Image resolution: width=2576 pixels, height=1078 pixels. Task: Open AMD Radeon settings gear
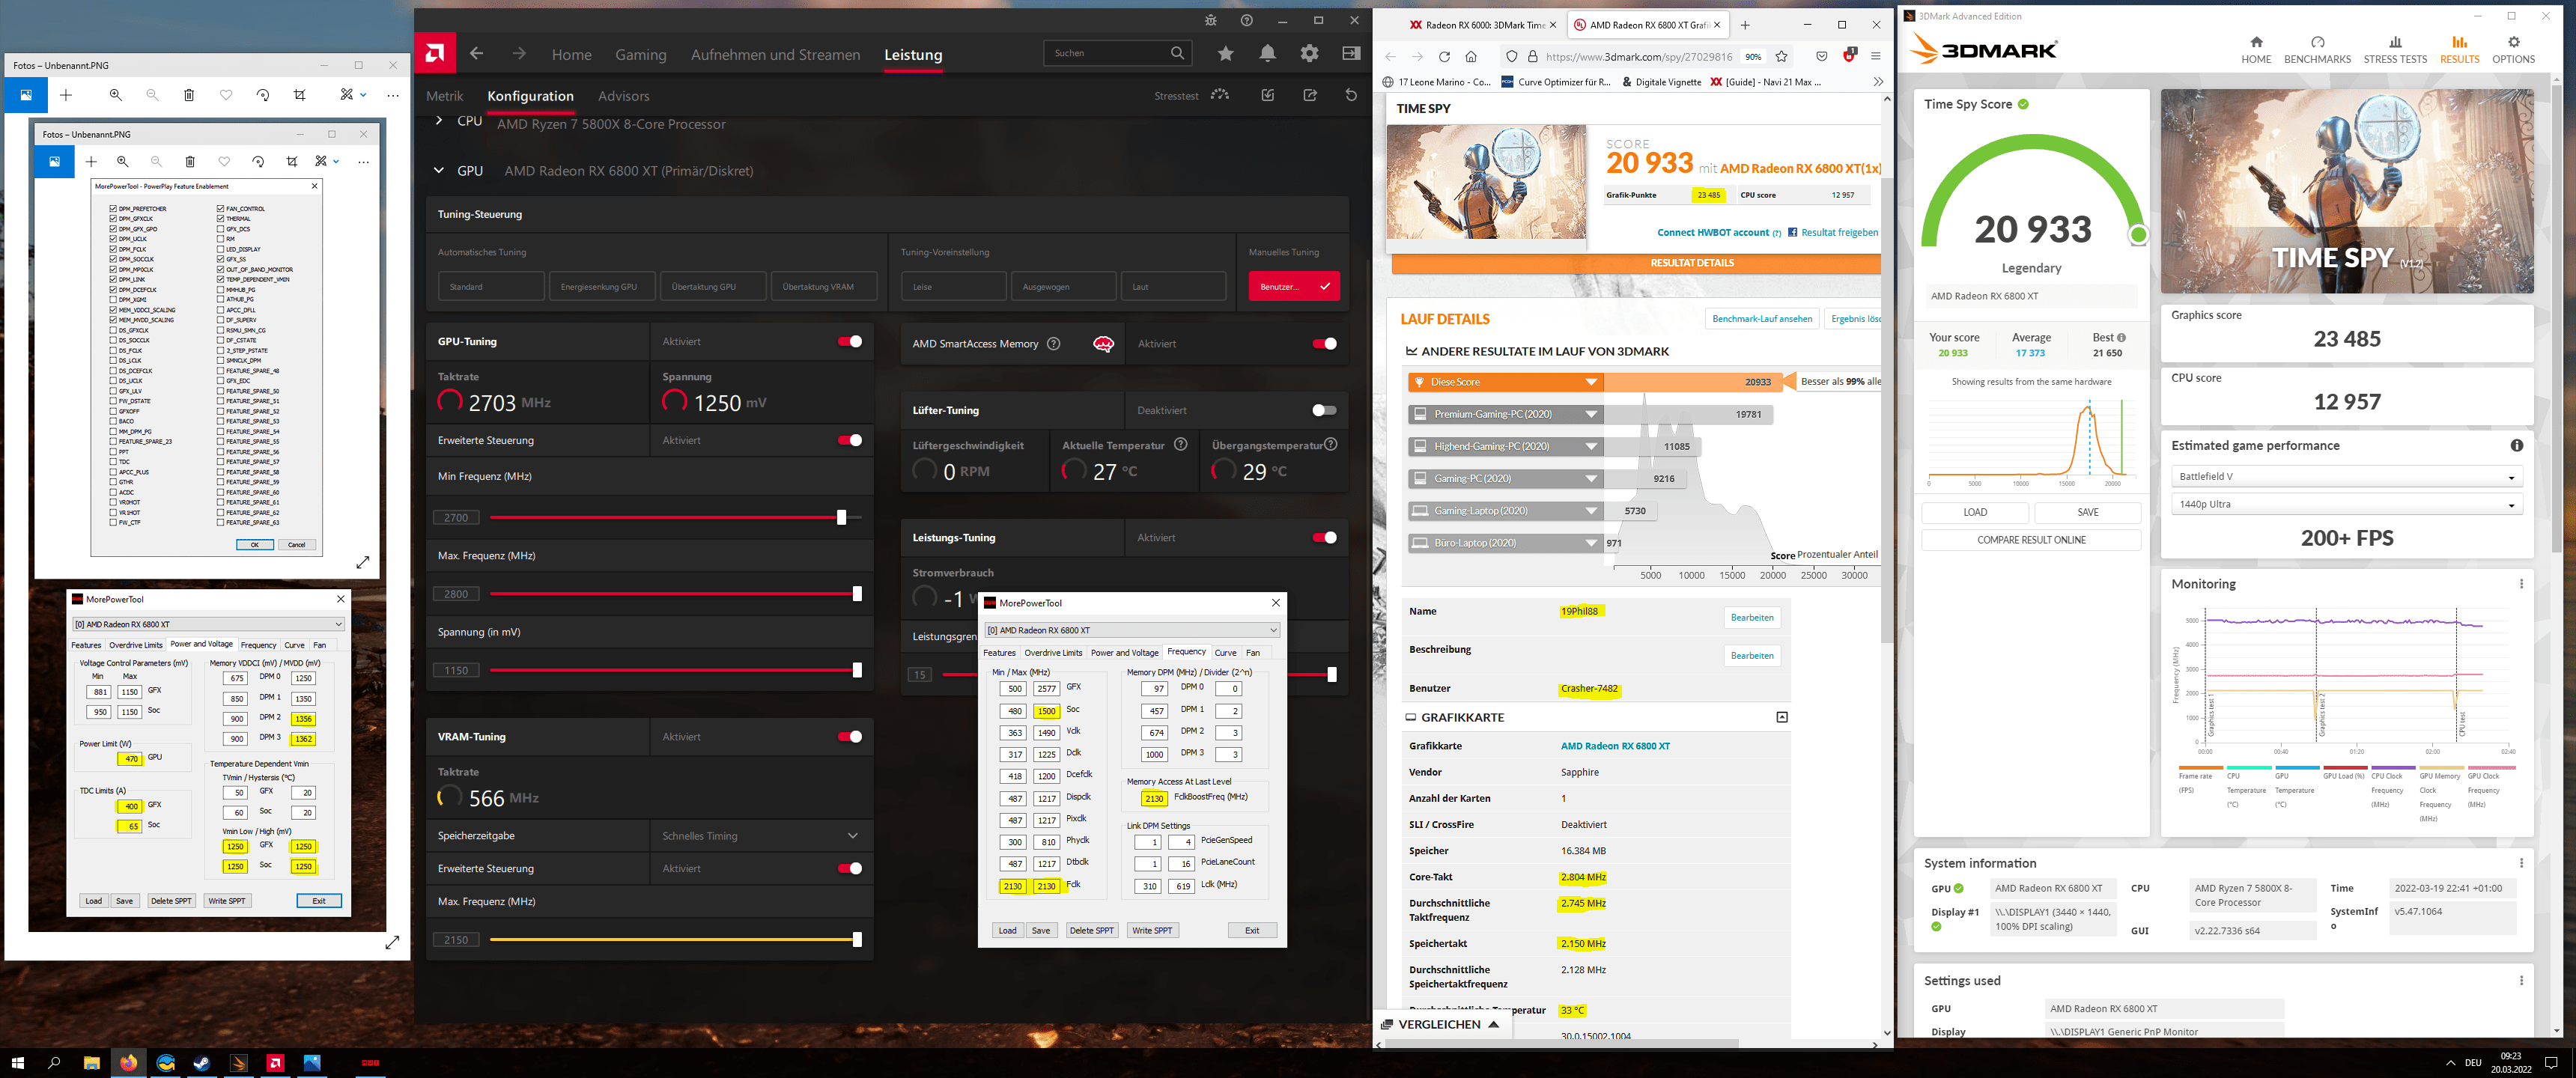pos(1309,54)
